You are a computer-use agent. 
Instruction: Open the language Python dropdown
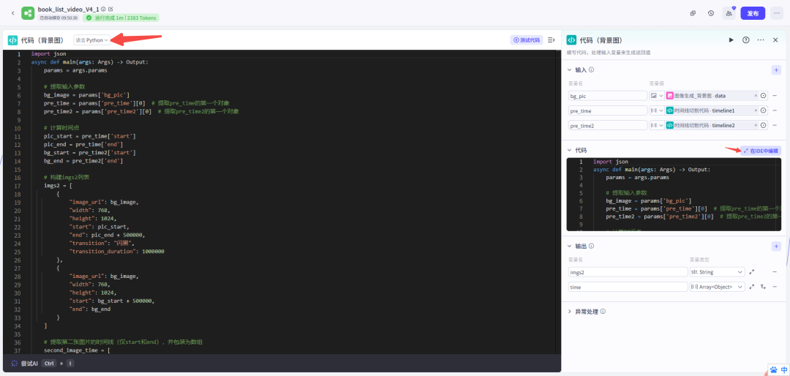[91, 40]
